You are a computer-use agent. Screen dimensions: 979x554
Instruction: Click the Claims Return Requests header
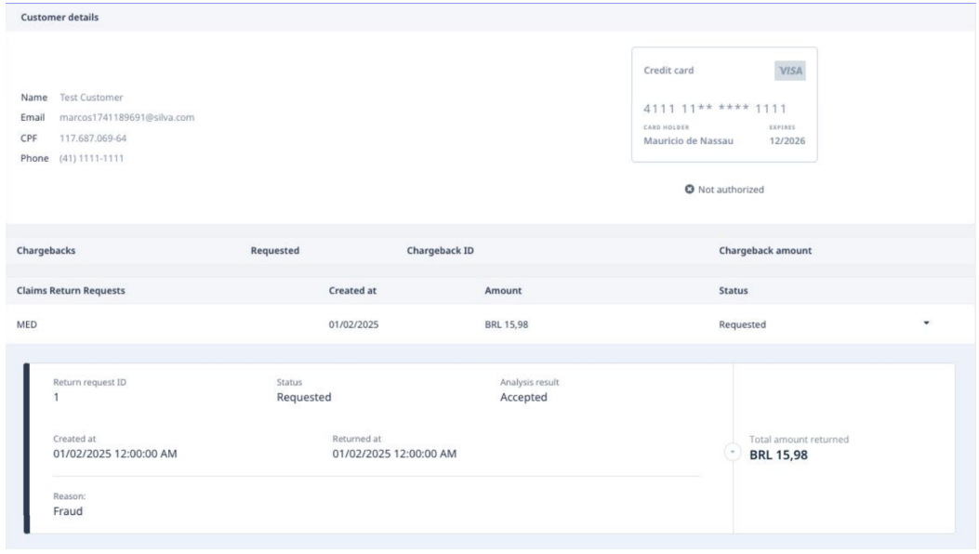coord(72,291)
